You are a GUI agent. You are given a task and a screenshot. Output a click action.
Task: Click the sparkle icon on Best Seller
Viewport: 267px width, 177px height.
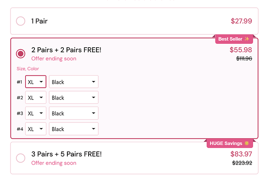(247, 39)
